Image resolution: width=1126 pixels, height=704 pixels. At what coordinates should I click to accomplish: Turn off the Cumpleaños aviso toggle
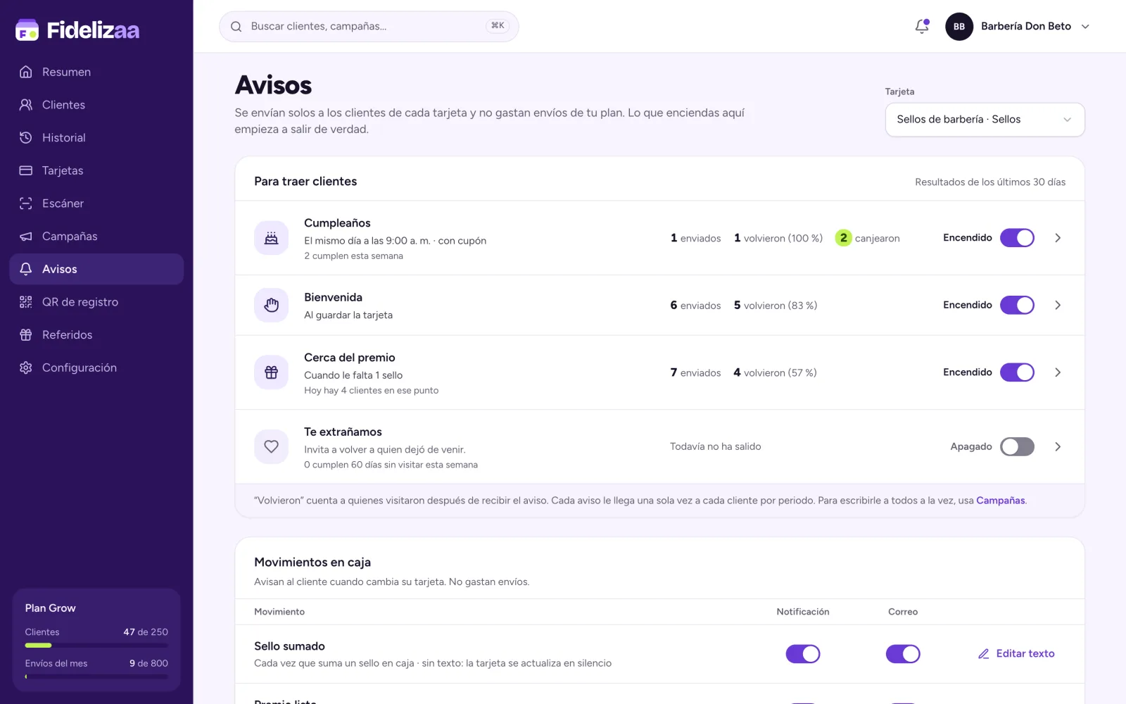coord(1017,238)
